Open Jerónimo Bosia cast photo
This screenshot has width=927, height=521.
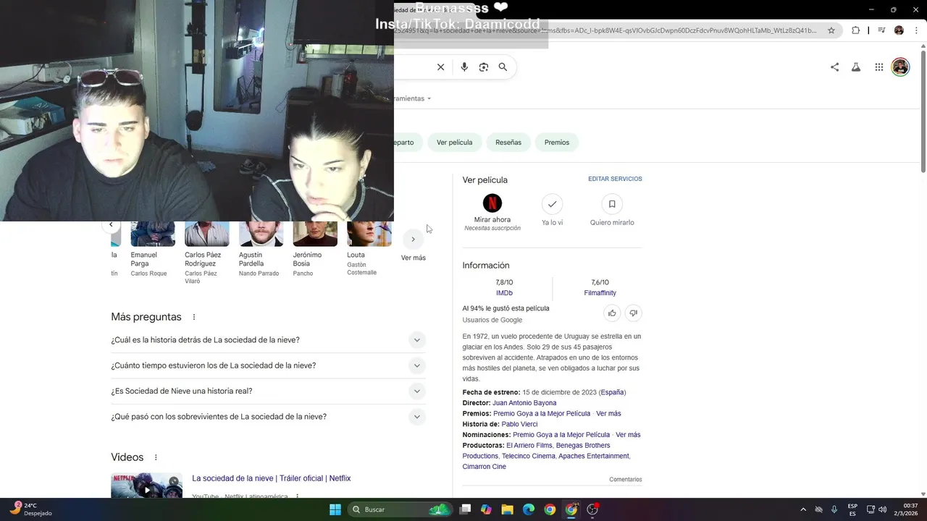(315, 234)
